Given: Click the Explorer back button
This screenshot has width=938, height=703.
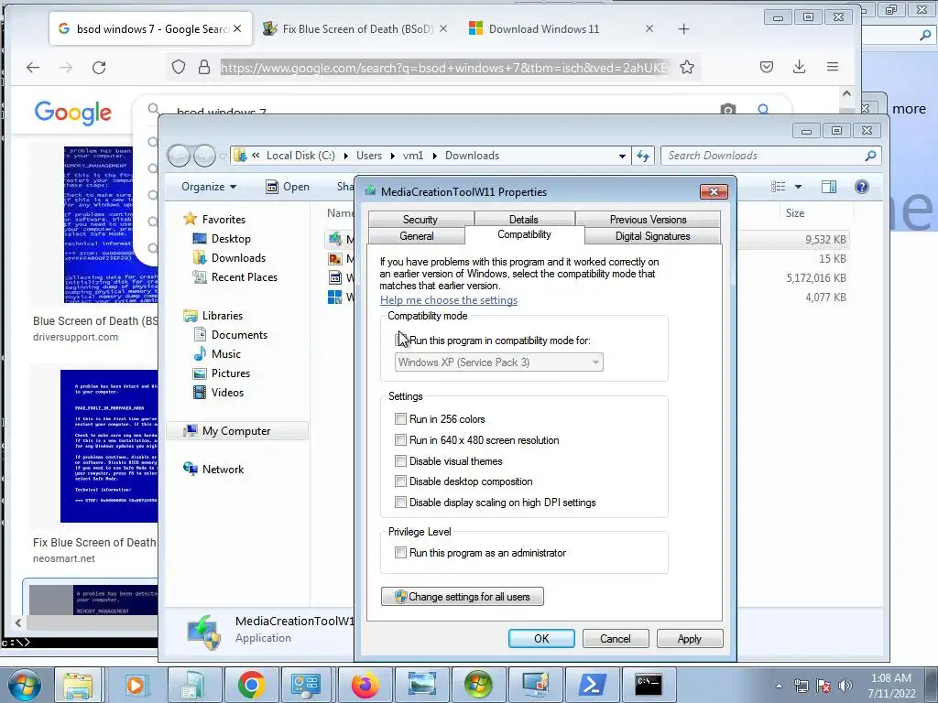Looking at the screenshot, I should pos(179,156).
